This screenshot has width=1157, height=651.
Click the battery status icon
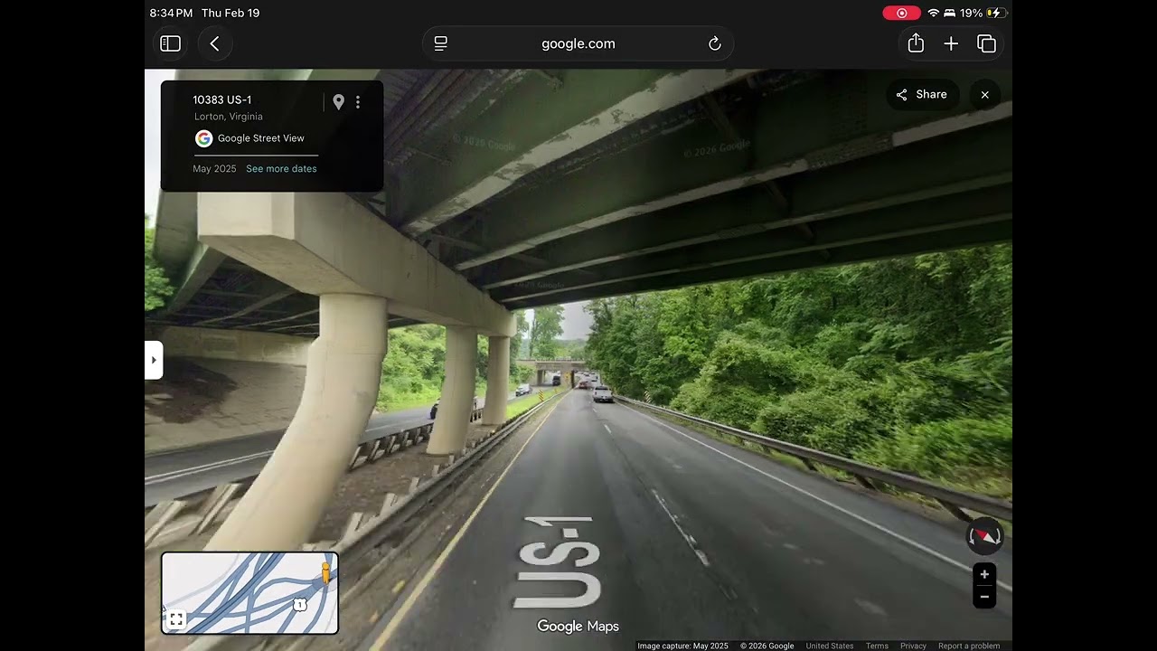[997, 13]
